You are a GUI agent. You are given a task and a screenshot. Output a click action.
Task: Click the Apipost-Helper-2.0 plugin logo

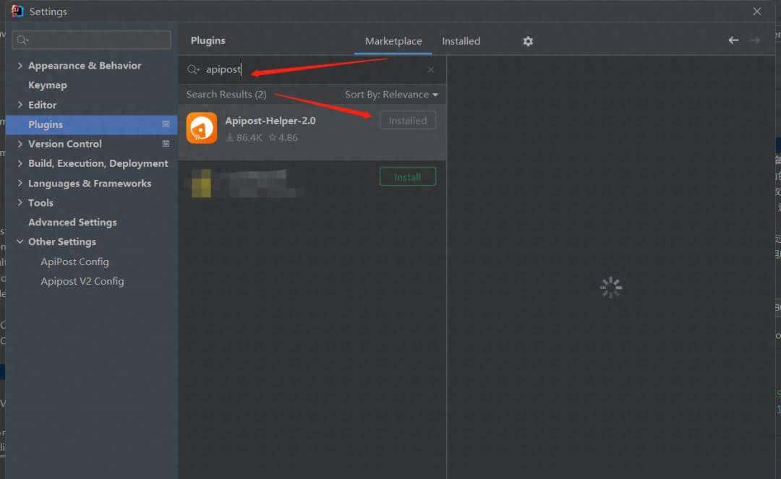tap(202, 128)
